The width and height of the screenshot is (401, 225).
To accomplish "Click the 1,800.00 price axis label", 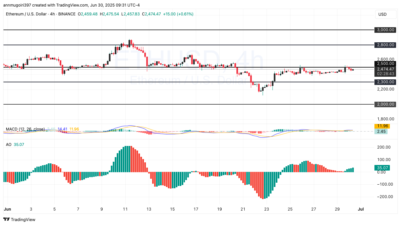I will (385, 119).
